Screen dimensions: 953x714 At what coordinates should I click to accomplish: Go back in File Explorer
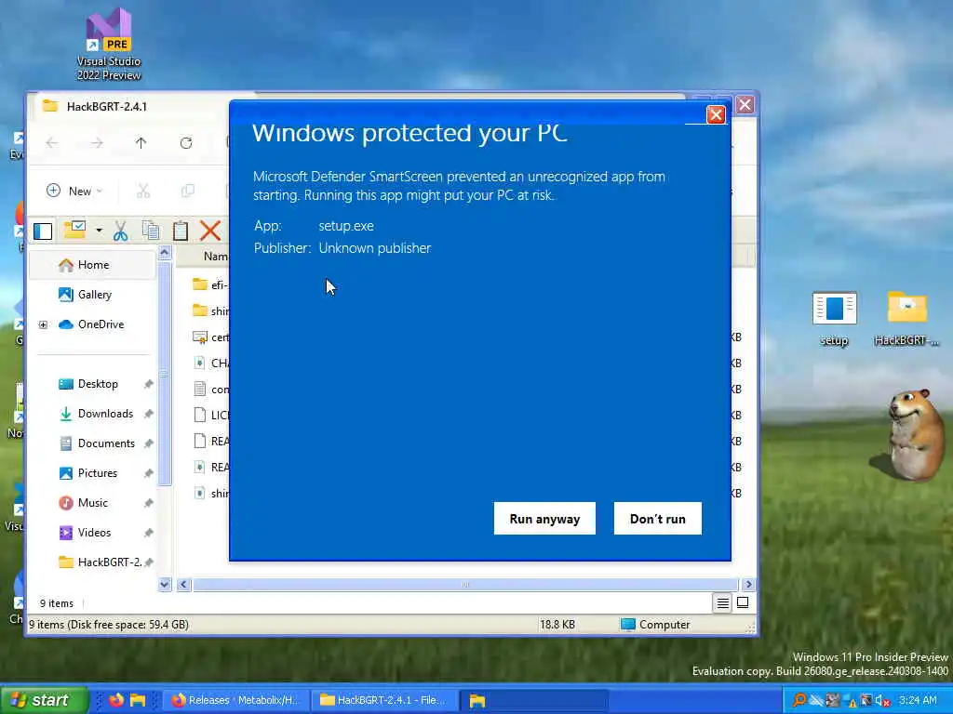[52, 142]
